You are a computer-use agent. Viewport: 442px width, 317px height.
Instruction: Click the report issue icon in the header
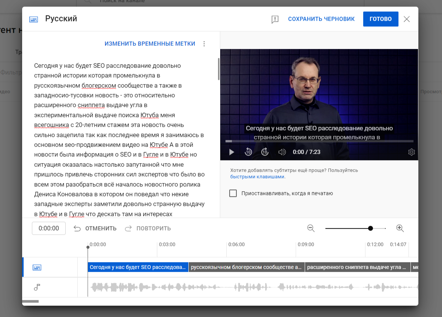(275, 19)
